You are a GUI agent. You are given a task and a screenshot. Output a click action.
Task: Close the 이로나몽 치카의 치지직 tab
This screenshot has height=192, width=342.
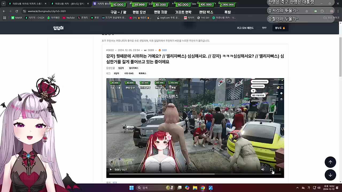(46, 4)
